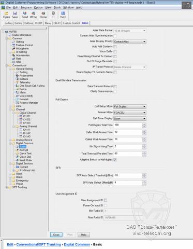Click the Close button at bottom

tap(56, 235)
